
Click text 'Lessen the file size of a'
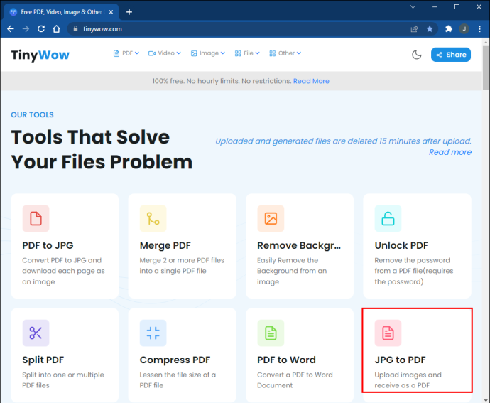tap(178, 375)
